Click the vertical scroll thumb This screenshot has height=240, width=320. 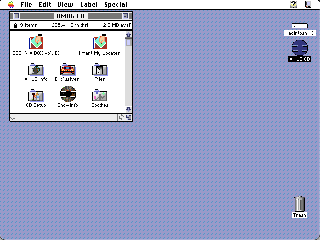click(x=129, y=42)
